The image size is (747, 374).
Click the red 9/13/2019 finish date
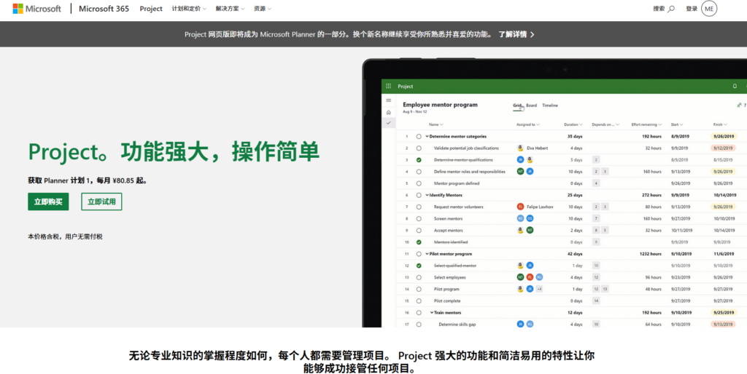[723, 324]
